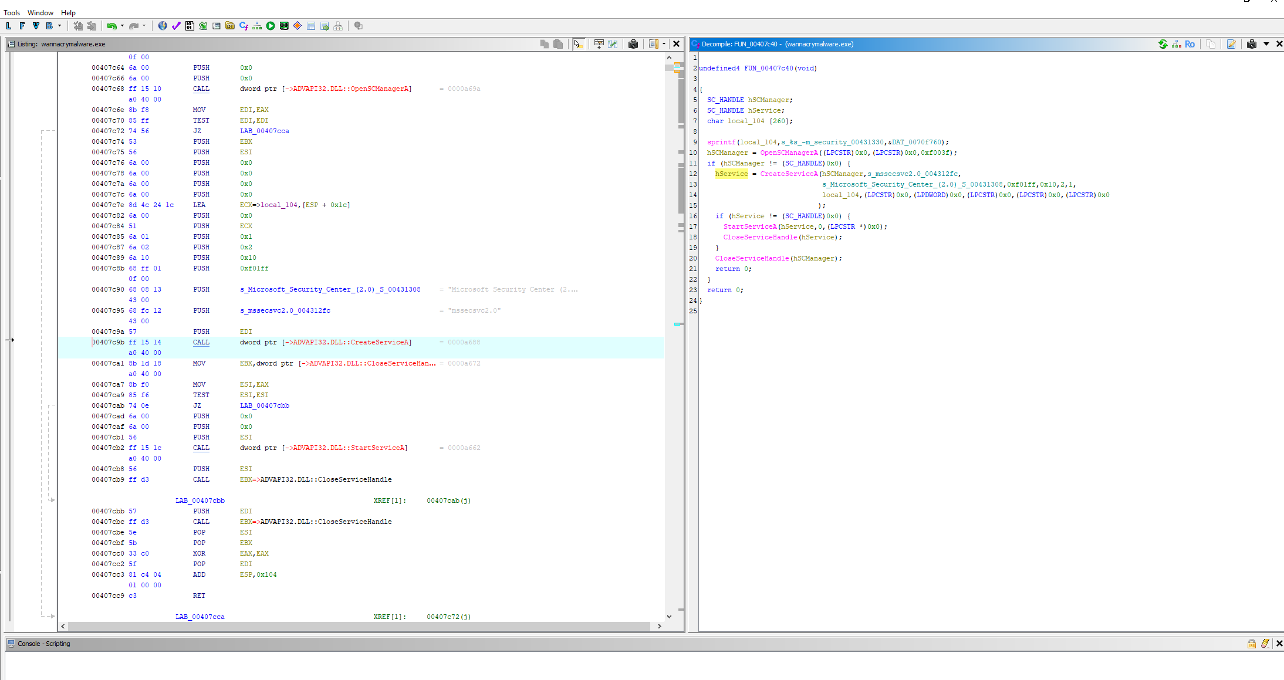Image resolution: width=1284 pixels, height=680 pixels.
Task: Click the Decompiler snapshot camera icon
Action: [x=1252, y=44]
